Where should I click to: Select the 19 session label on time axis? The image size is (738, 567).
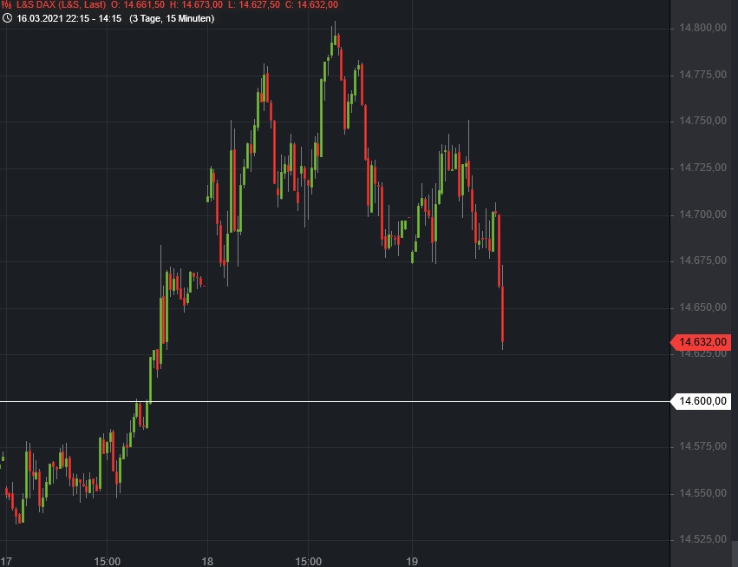pyautogui.click(x=414, y=561)
